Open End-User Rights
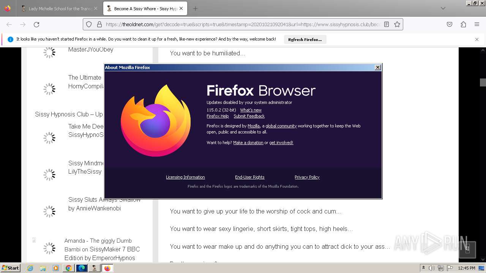 click(249, 177)
